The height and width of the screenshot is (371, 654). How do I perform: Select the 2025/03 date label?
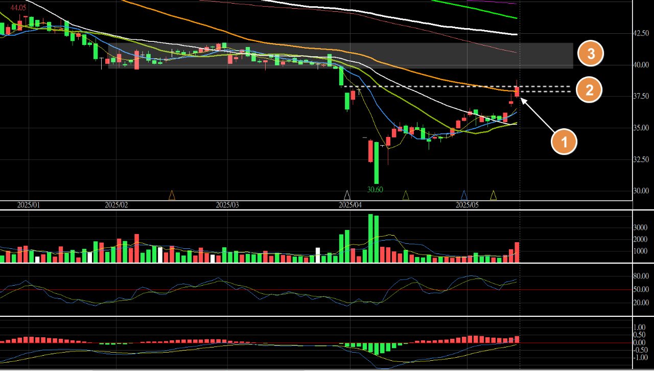coord(227,205)
